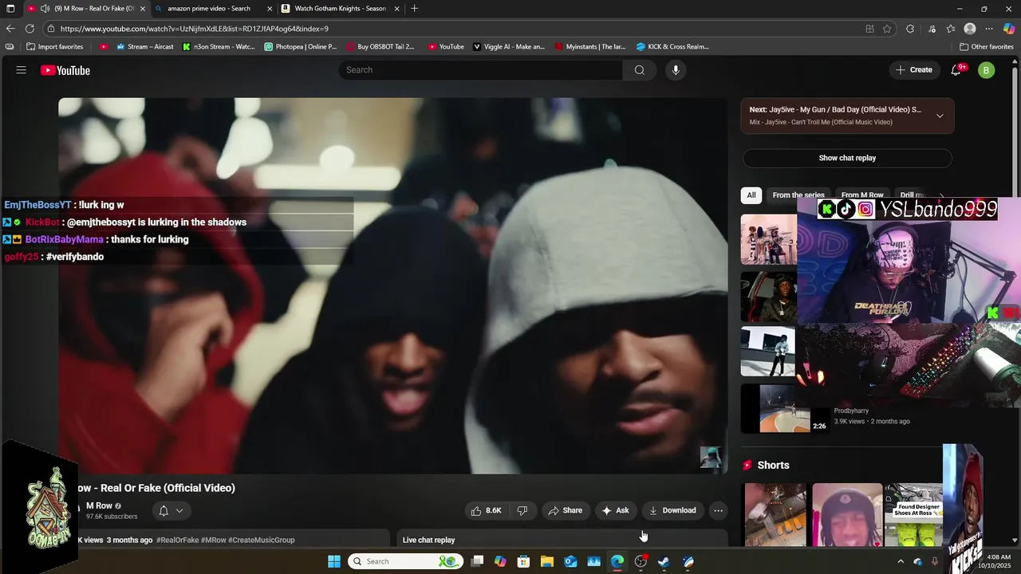Open Edge settings and more ellipsis
The width and height of the screenshot is (1021, 574).
click(x=989, y=29)
